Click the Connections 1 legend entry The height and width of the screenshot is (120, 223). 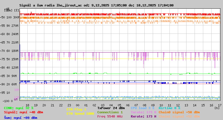tap(110, 112)
